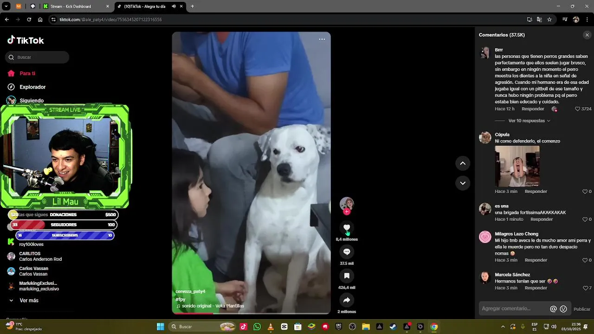This screenshot has height=334, width=594.
Task: Click Publicar to post comment
Action: click(x=582, y=309)
